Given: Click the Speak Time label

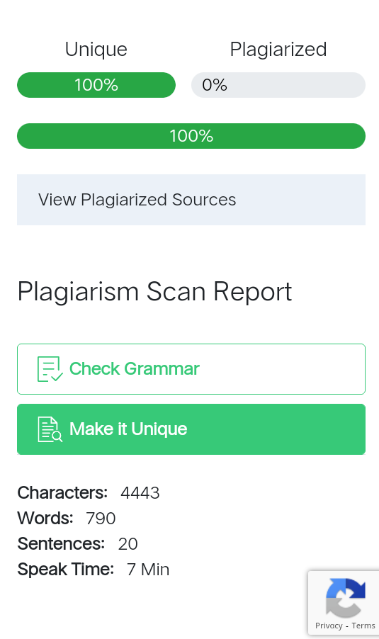Looking at the screenshot, I should point(66,570).
